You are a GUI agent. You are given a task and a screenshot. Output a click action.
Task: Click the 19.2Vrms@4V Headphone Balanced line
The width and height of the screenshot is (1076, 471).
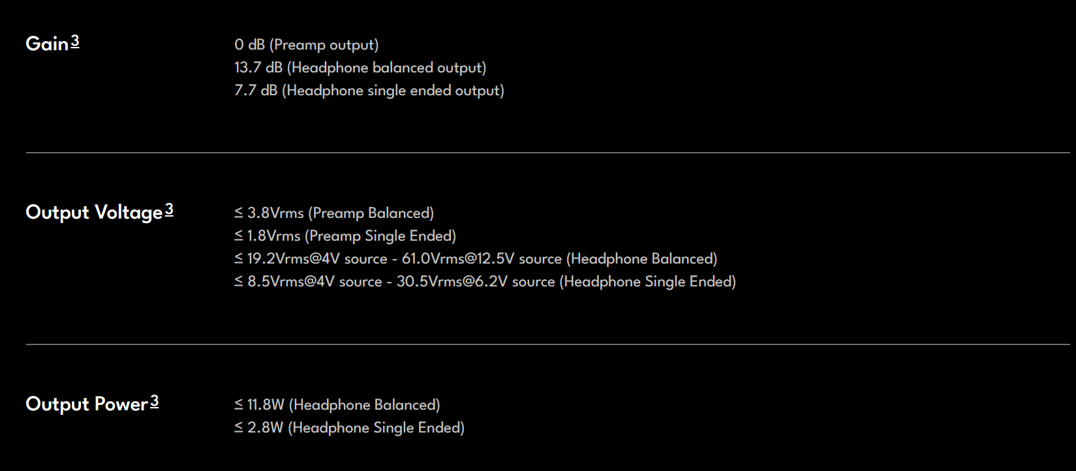(476, 259)
